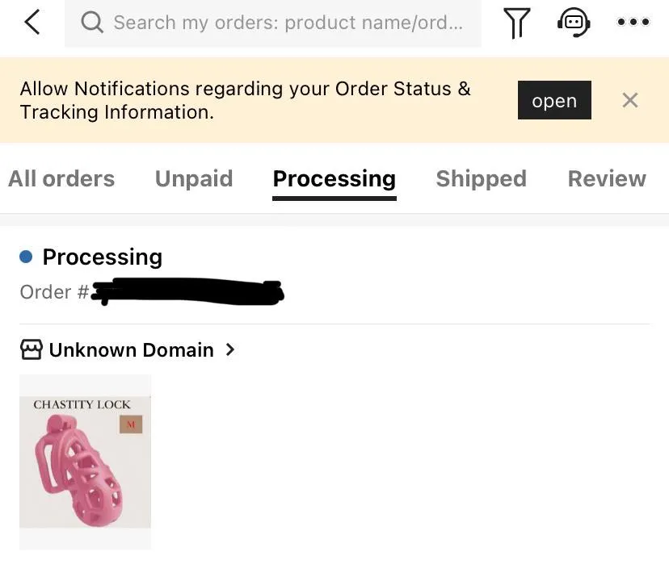Tap the Processing order status heading
The image size is (669, 577).
102,257
